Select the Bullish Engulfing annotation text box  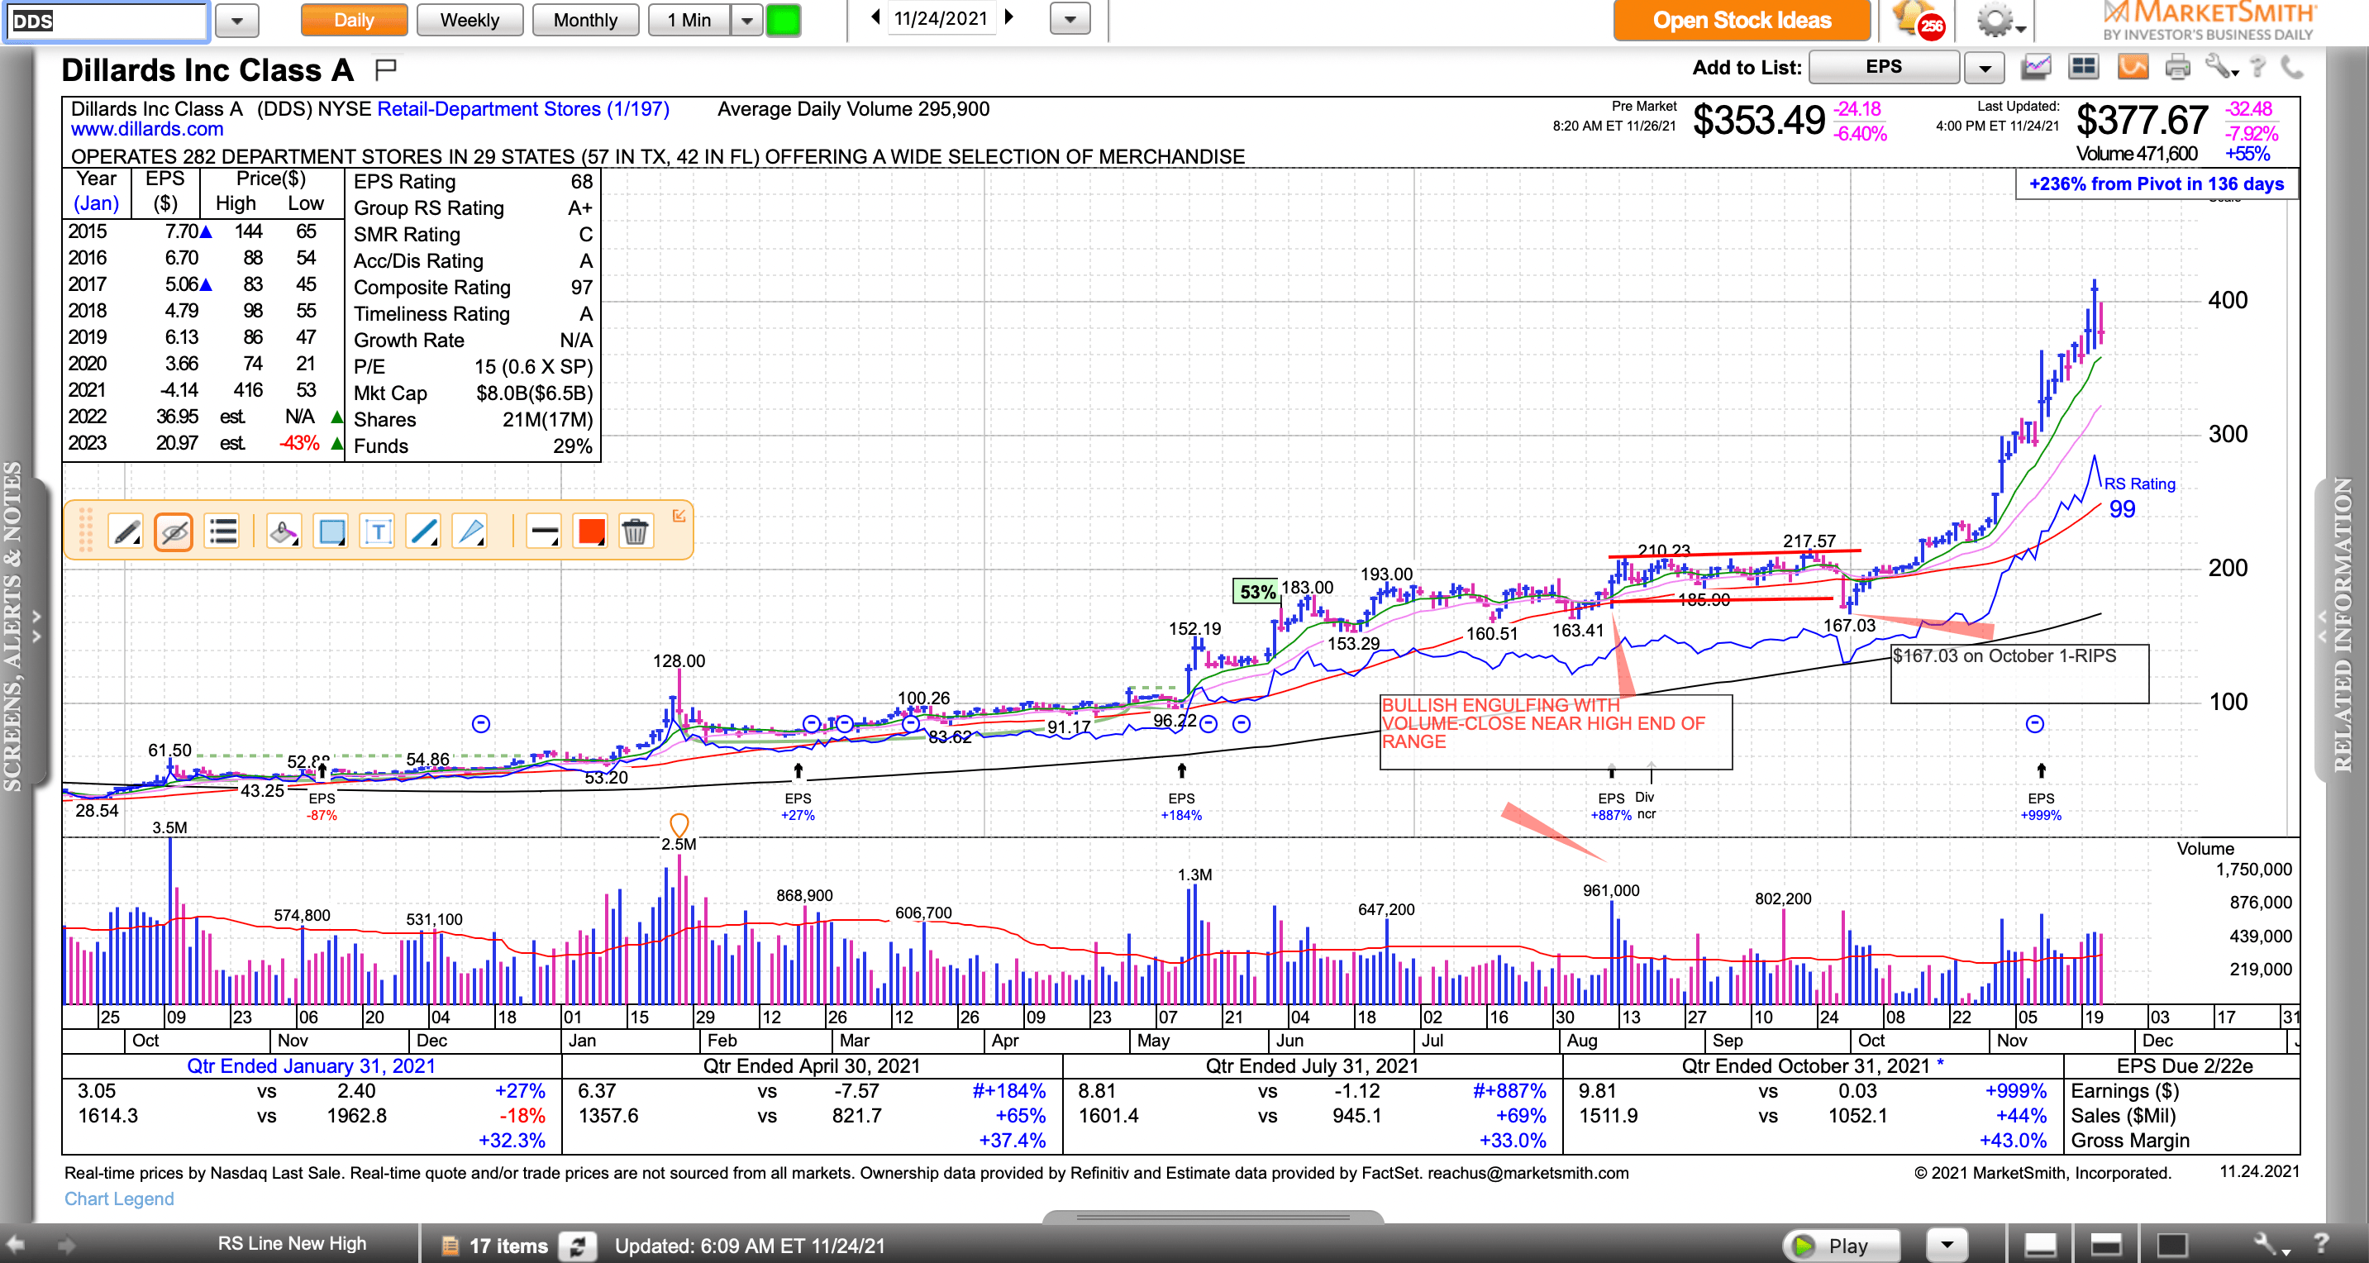[x=1556, y=732]
